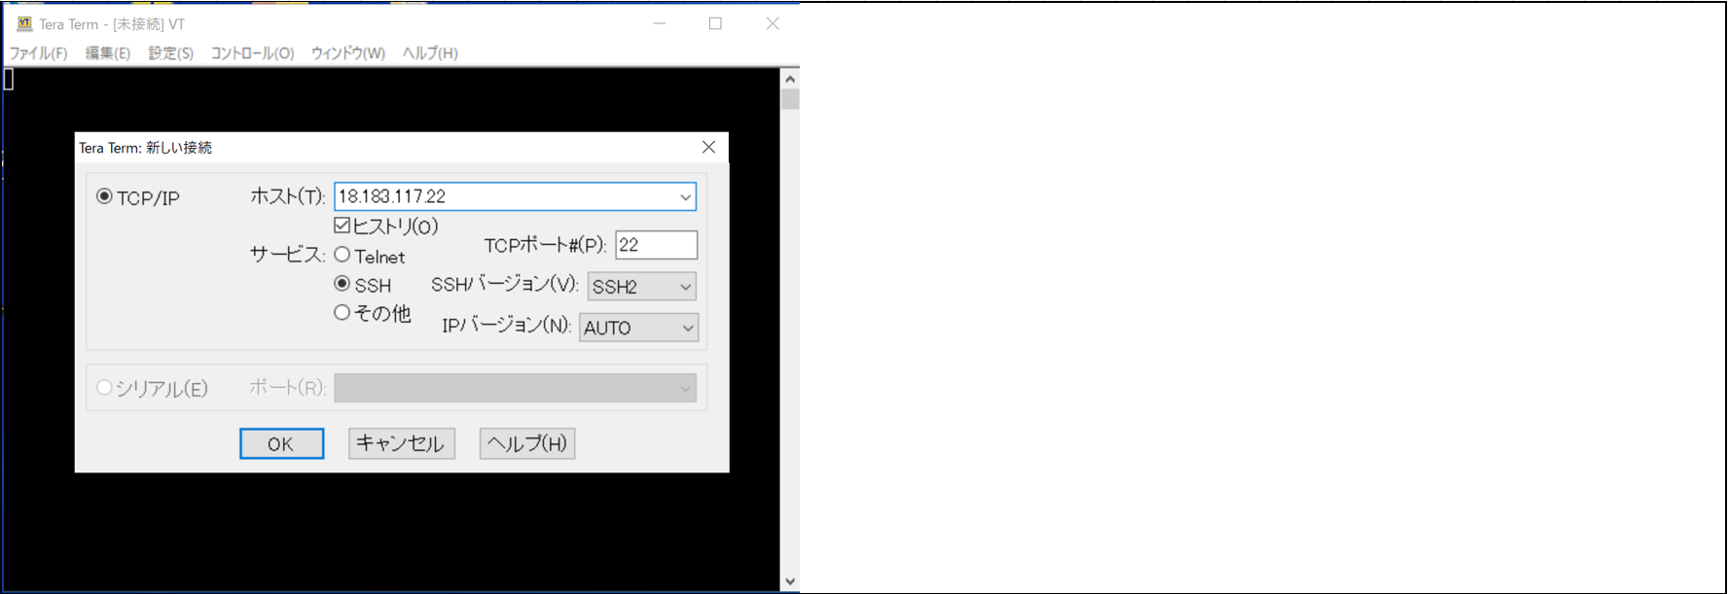
Task: Select the SSH service option
Action: coord(342,284)
